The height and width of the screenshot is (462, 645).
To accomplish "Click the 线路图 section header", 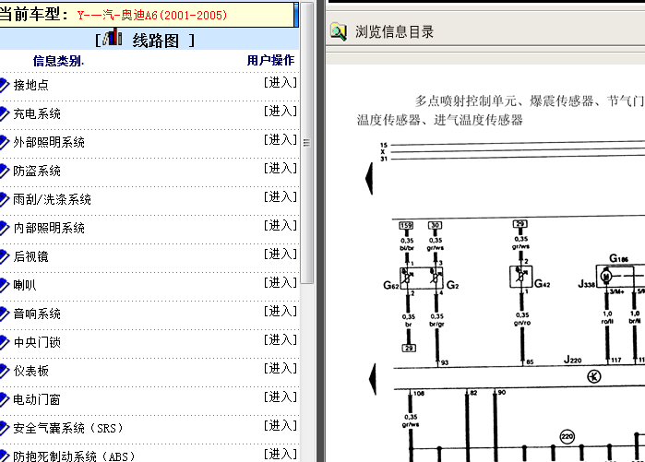I will pos(156,41).
